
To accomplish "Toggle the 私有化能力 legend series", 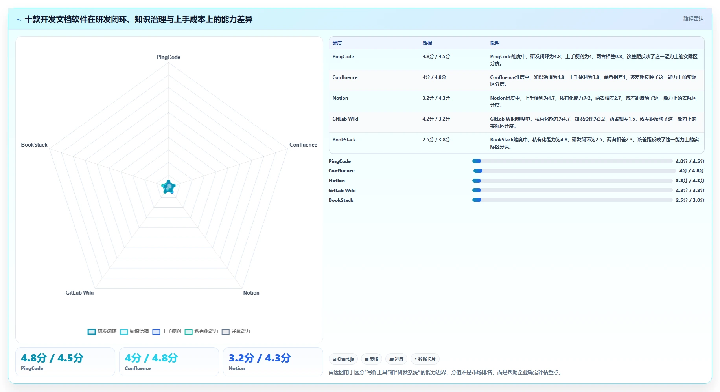I will coord(201,332).
